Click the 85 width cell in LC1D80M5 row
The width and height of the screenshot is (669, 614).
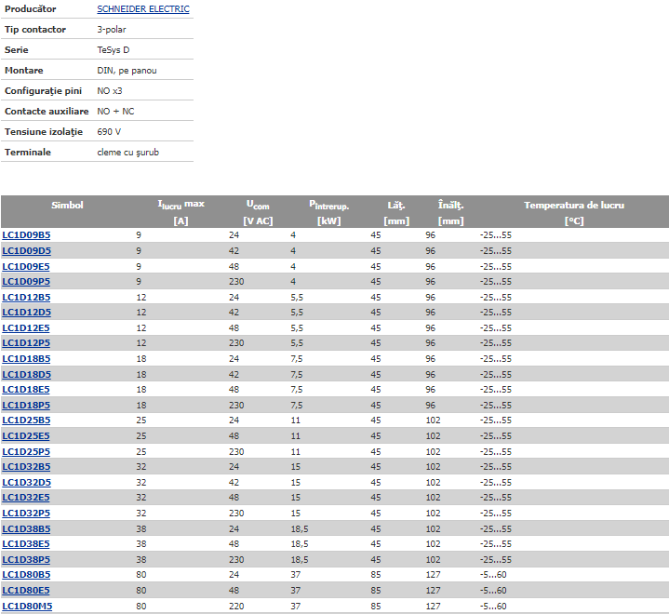point(376,607)
